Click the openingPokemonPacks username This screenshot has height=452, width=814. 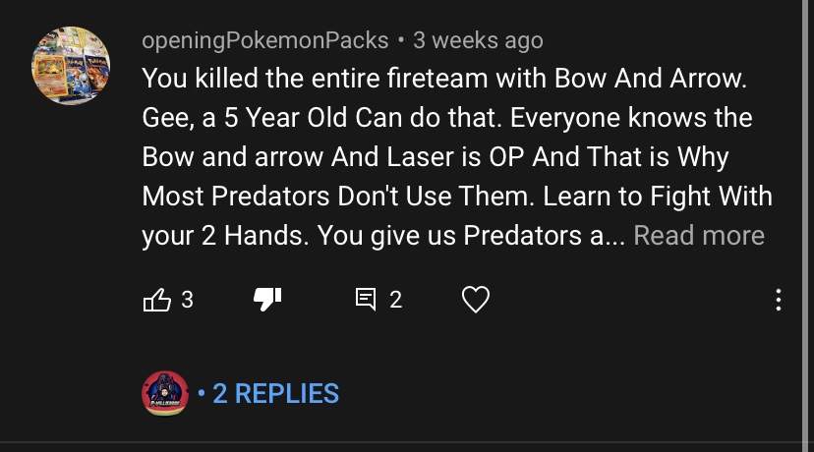click(x=265, y=41)
